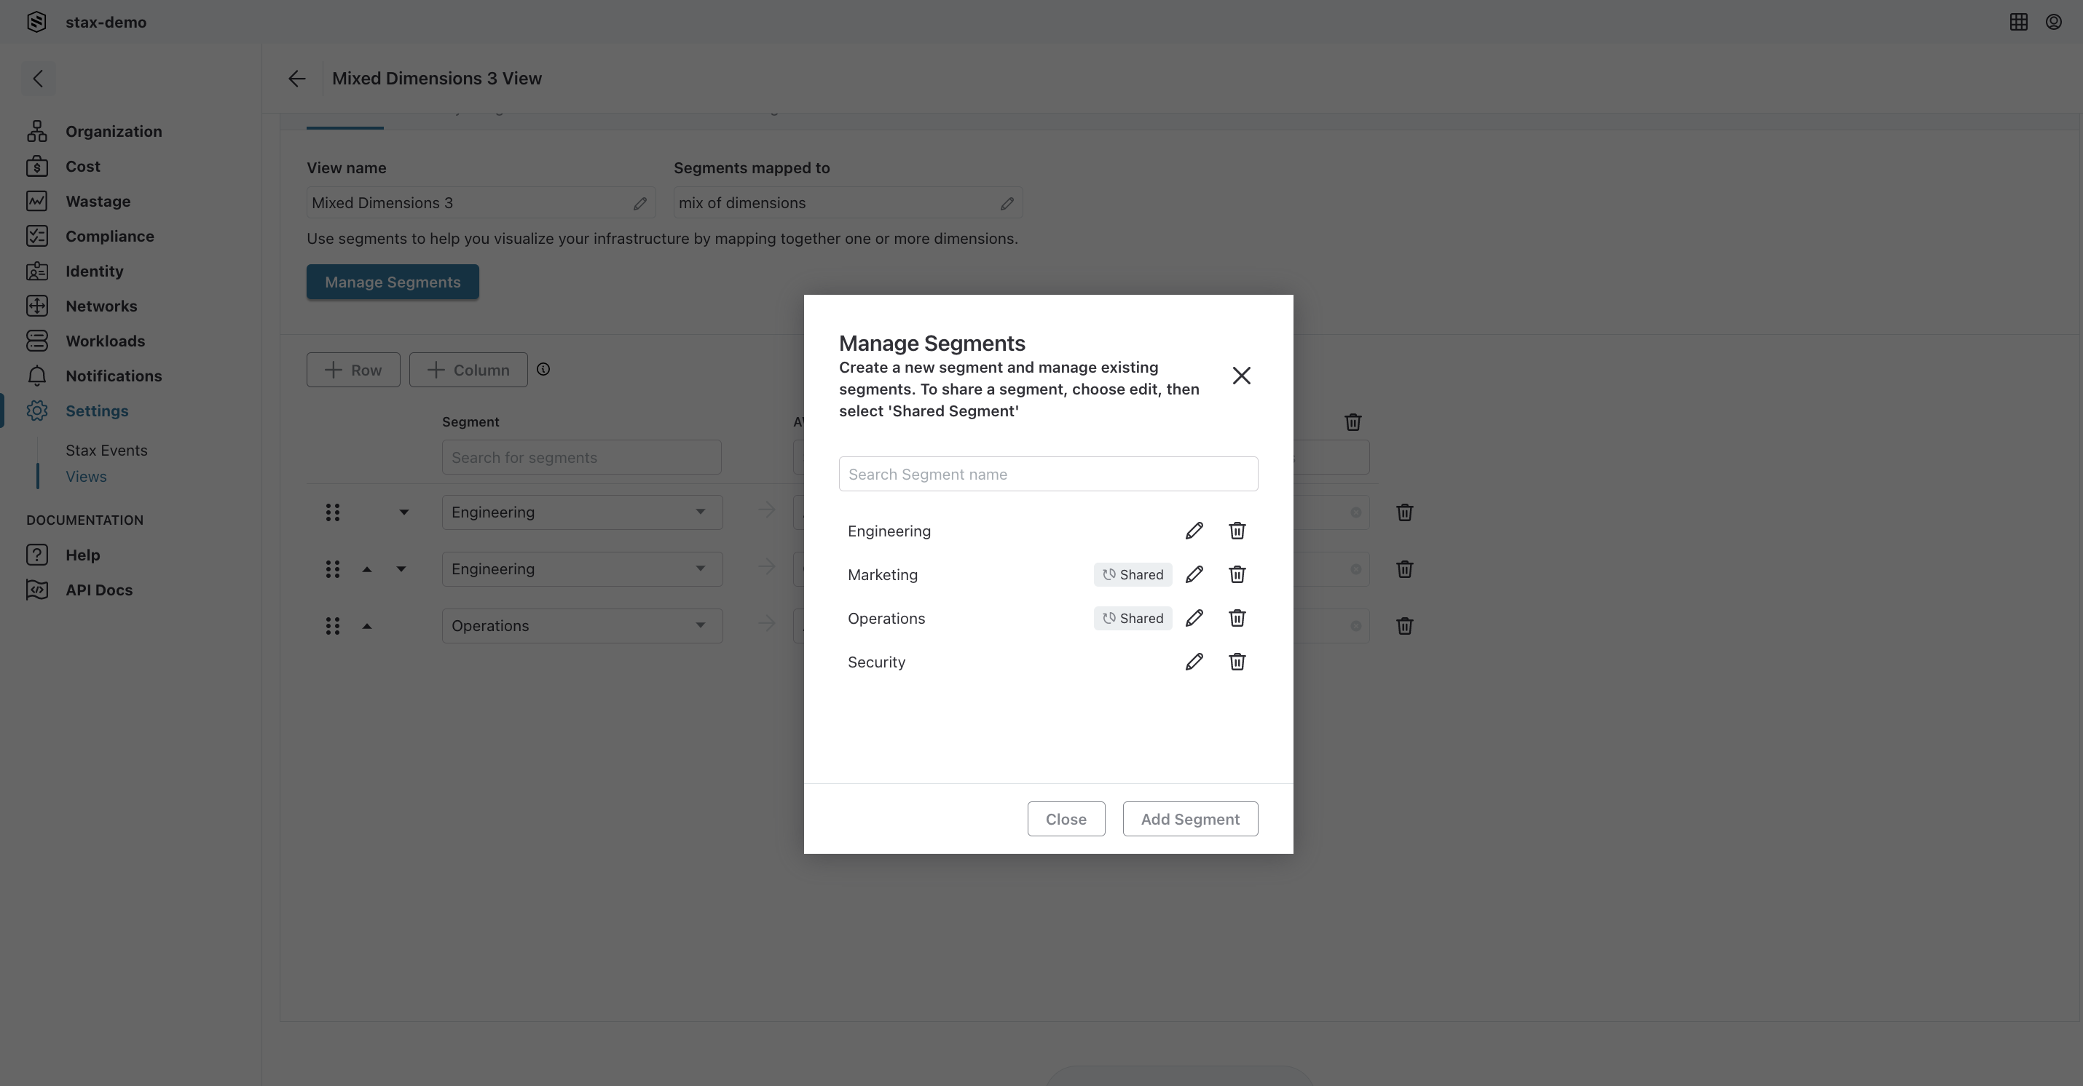The height and width of the screenshot is (1086, 2083).
Task: Edit the Engineering segment with pencil icon
Action: click(x=1194, y=531)
